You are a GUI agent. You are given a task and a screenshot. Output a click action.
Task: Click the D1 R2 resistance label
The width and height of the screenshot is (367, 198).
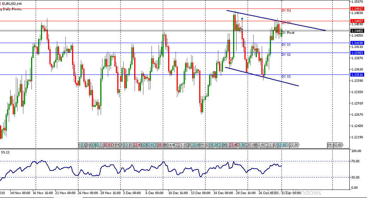pos(286,11)
